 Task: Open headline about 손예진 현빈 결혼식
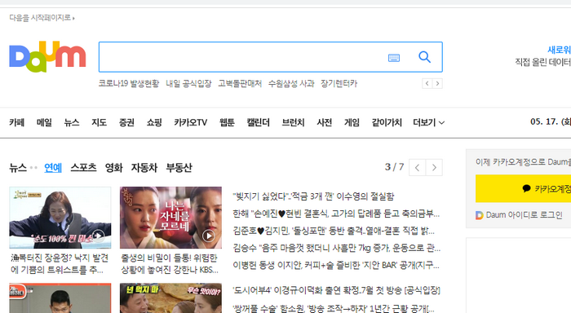click(x=336, y=214)
